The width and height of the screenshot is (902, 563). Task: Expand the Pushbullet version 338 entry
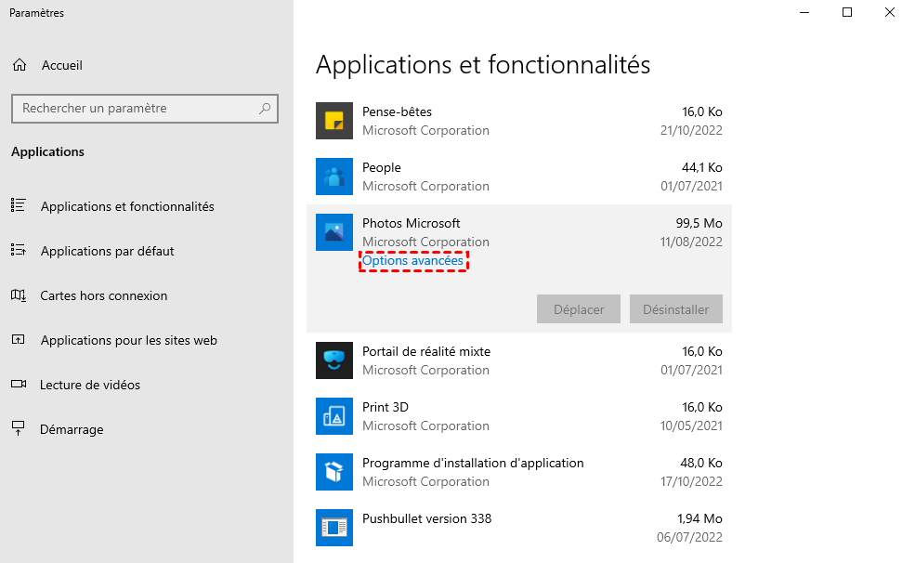[x=520, y=527]
